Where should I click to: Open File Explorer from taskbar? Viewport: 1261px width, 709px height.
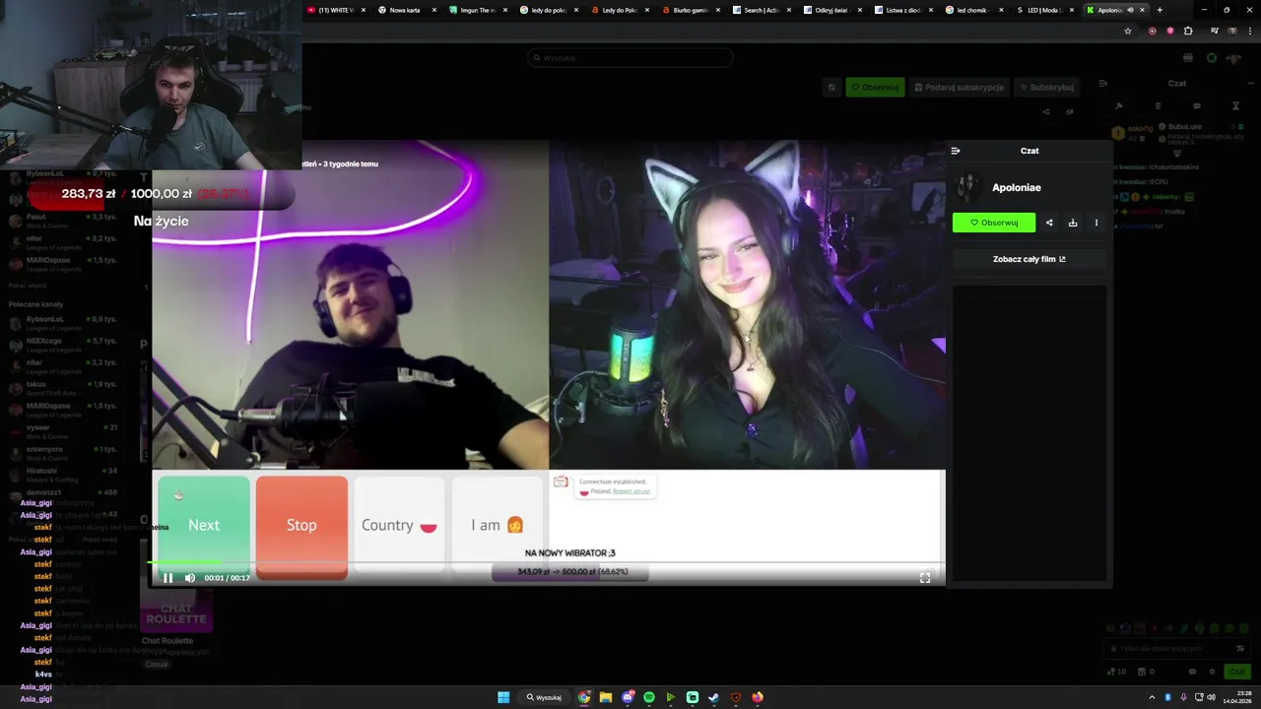pos(606,697)
